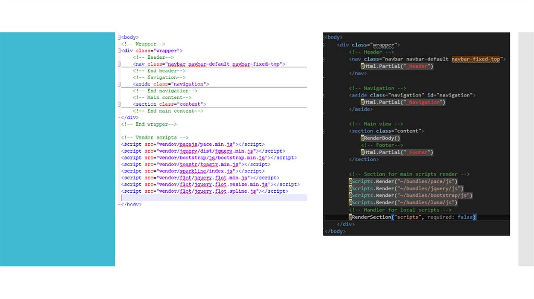Click the Wrapper comment line
Screen dimensions: 534x299
coord(143,44)
